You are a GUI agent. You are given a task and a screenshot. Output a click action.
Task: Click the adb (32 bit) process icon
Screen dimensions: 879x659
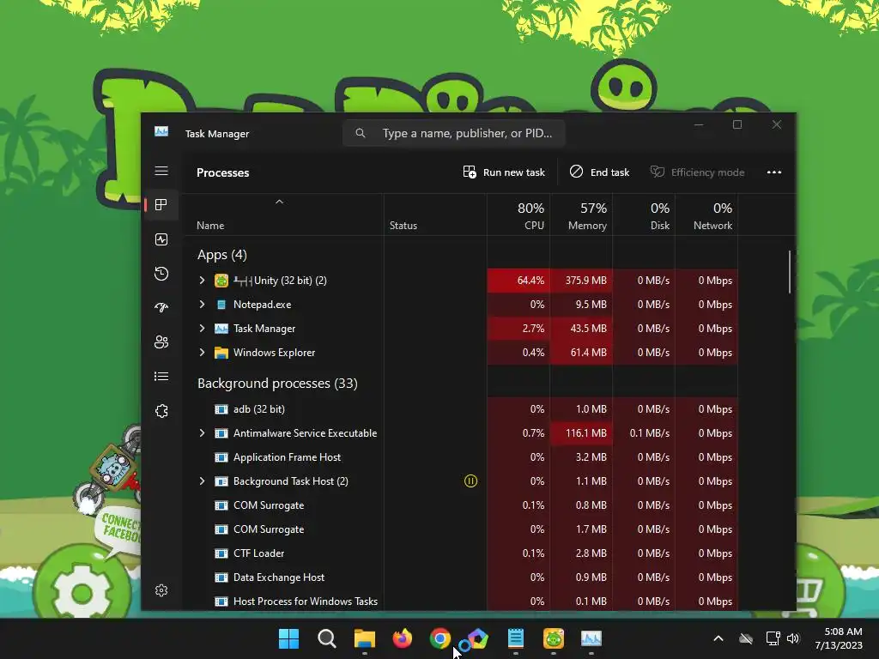pos(221,409)
